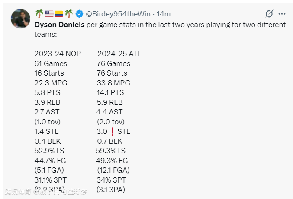293x199 pixels.
Task: Click the 3.0 STL stat line
Action: [x=113, y=131]
